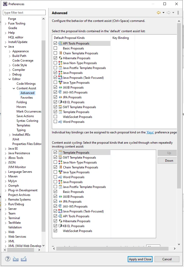Check Word Proposals in cycling list
The width and height of the screenshot is (184, 267).
click(x=55, y=177)
